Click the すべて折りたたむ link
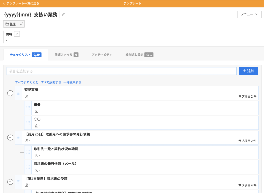This screenshot has width=264, height=193. (x=27, y=82)
